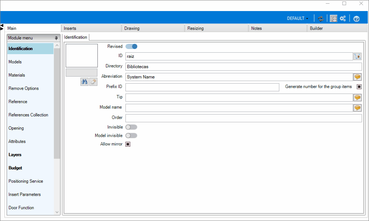Click the gray field below image preview
Image resolution: width=369 pixels, height=221 pixels.
click(x=82, y=73)
